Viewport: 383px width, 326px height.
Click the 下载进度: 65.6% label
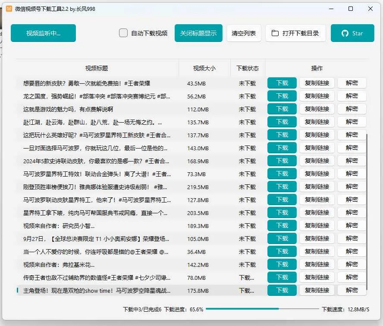183,309
